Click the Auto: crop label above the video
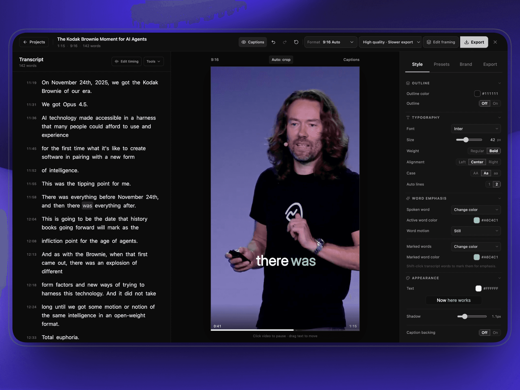 coord(281,60)
